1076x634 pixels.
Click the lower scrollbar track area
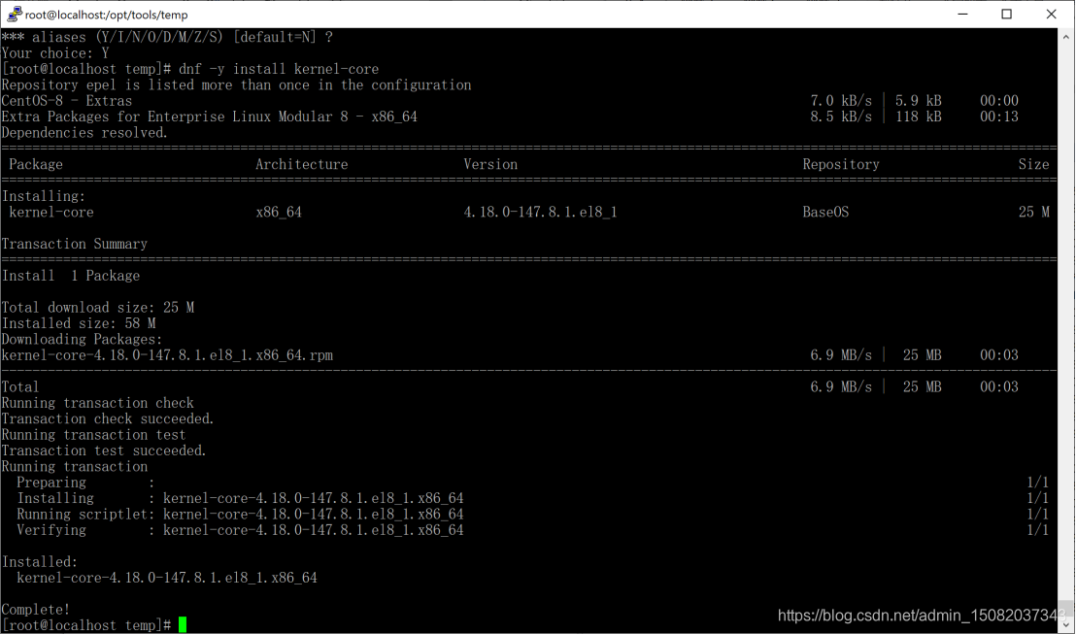pos(1065,485)
